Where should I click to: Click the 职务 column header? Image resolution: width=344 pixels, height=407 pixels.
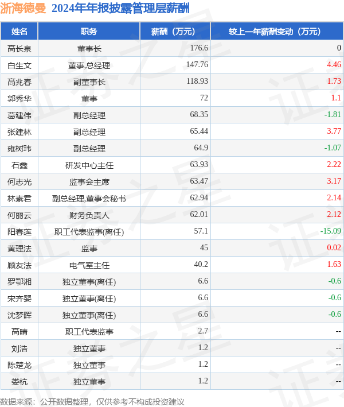pyautogui.click(x=89, y=32)
